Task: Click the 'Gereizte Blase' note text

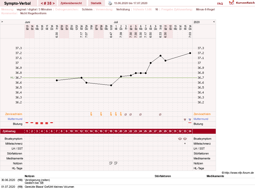Action: point(49,187)
